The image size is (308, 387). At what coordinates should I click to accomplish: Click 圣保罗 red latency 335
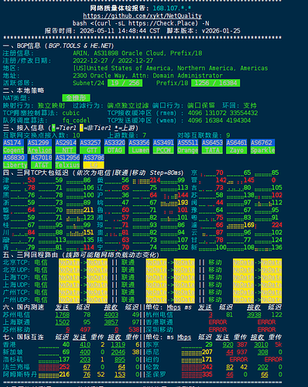[x=207, y=375]
